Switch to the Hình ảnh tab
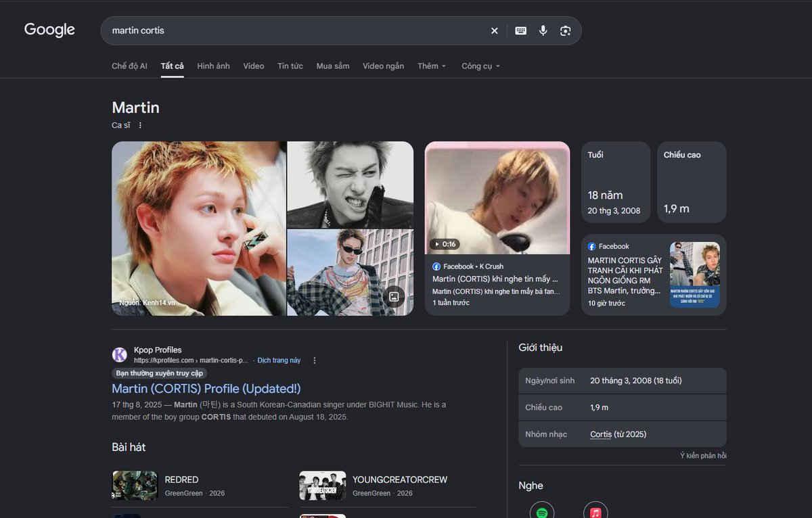This screenshot has height=518, width=812. (x=213, y=66)
